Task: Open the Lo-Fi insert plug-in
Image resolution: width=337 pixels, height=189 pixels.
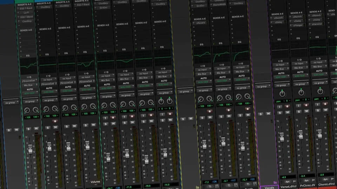Action: coord(26,13)
